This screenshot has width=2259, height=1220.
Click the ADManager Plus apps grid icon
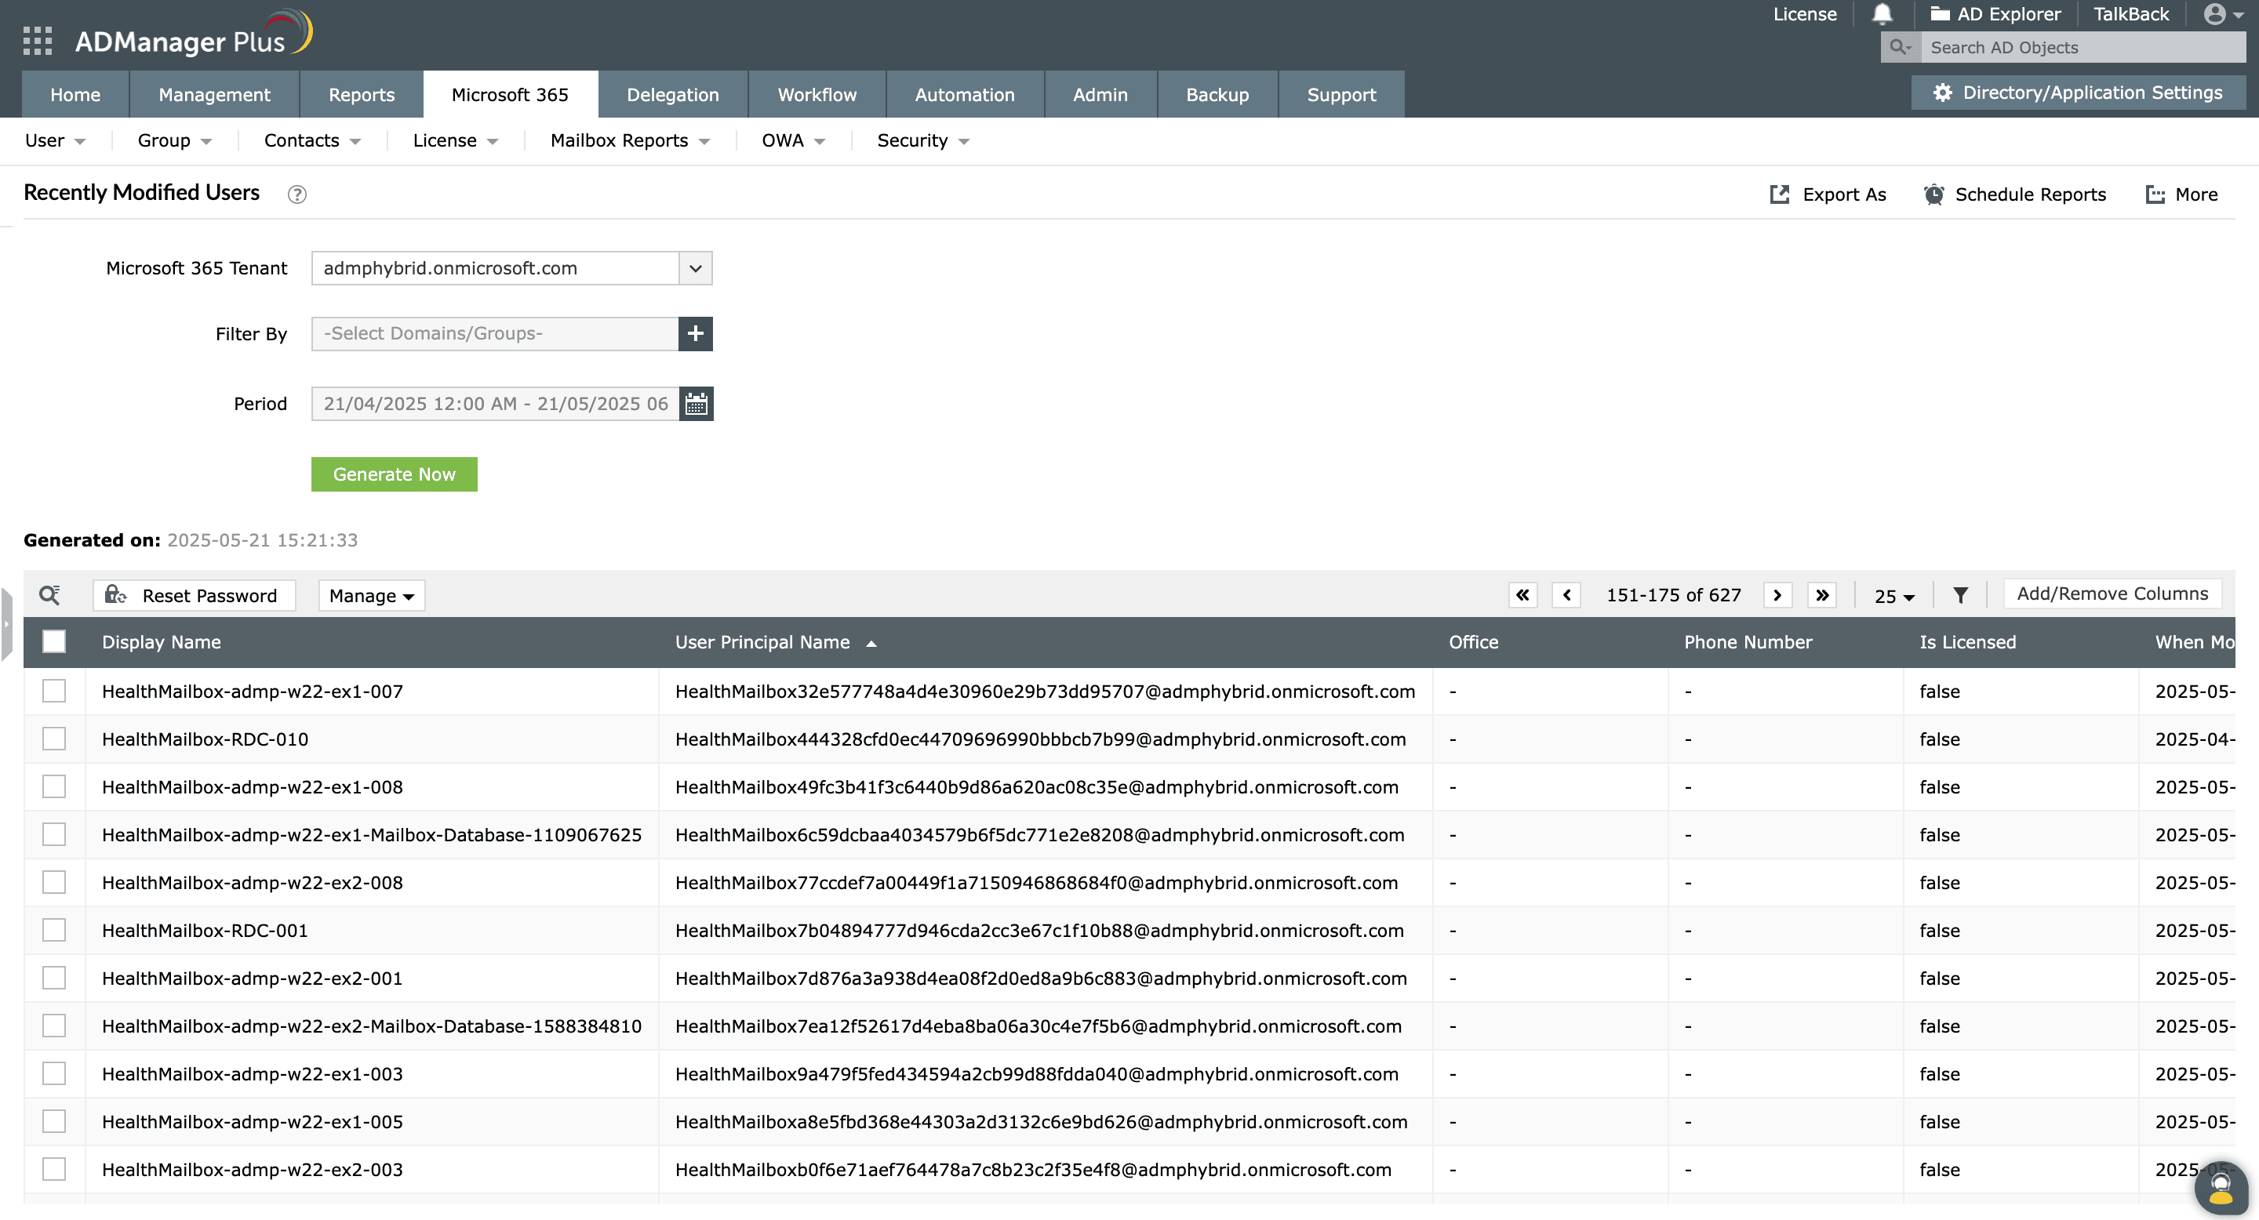pos(37,40)
